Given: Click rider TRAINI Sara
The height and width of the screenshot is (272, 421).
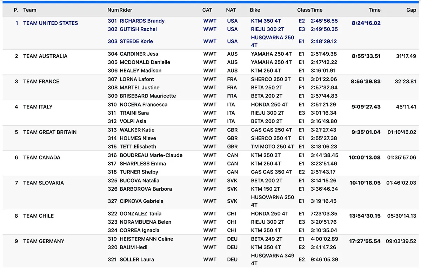Looking at the screenshot, I should (134, 113).
